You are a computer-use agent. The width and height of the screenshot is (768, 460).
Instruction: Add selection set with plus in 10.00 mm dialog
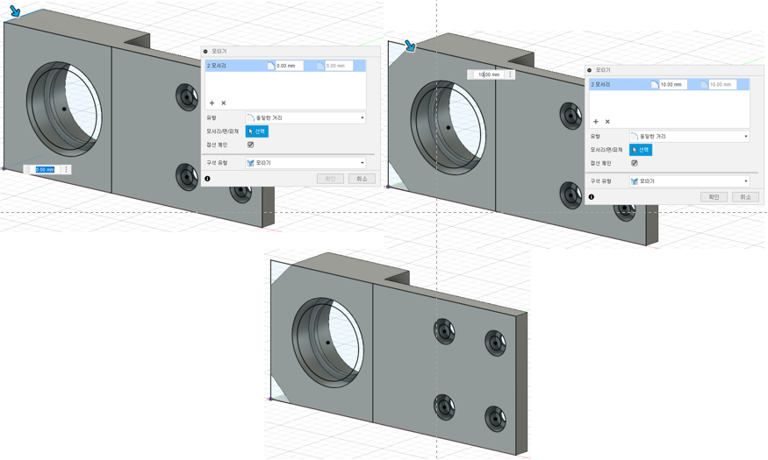coord(596,122)
